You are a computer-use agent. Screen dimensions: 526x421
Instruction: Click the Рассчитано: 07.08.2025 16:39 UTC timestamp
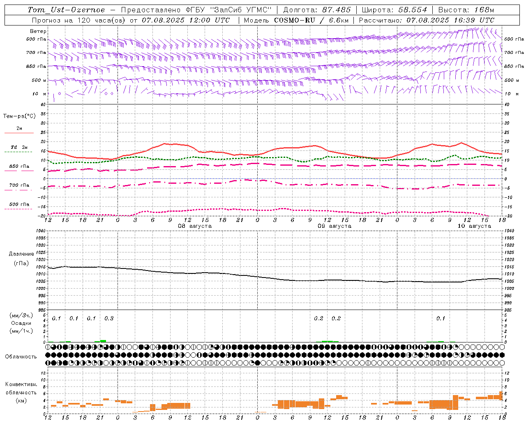(427, 20)
